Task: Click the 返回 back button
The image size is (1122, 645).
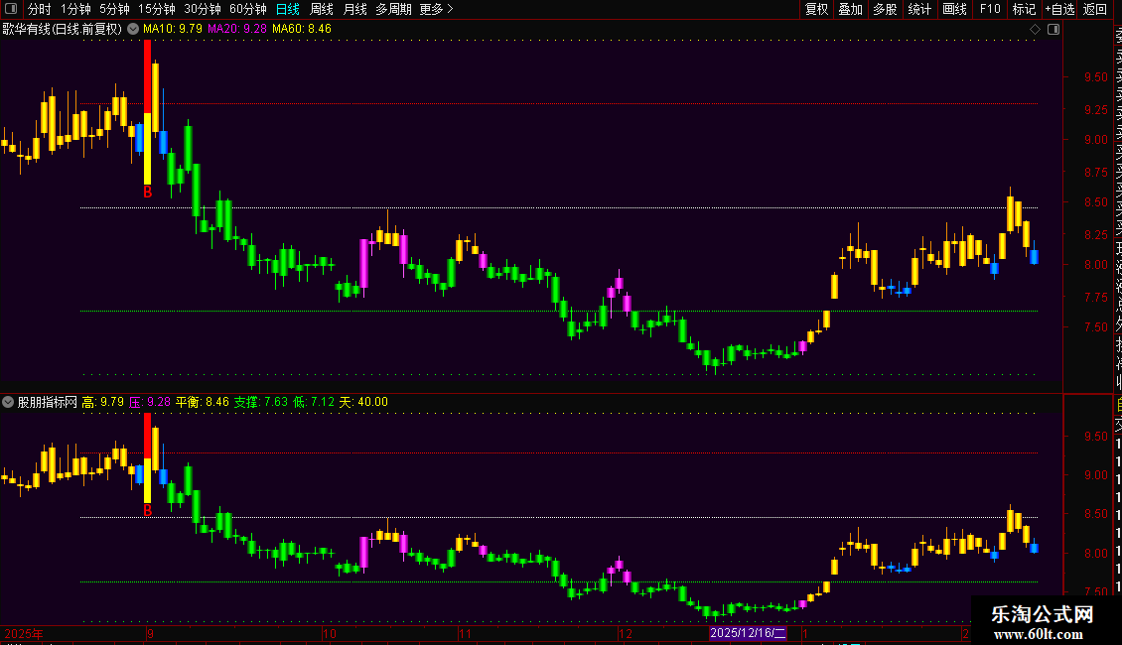Action: [x=1095, y=9]
